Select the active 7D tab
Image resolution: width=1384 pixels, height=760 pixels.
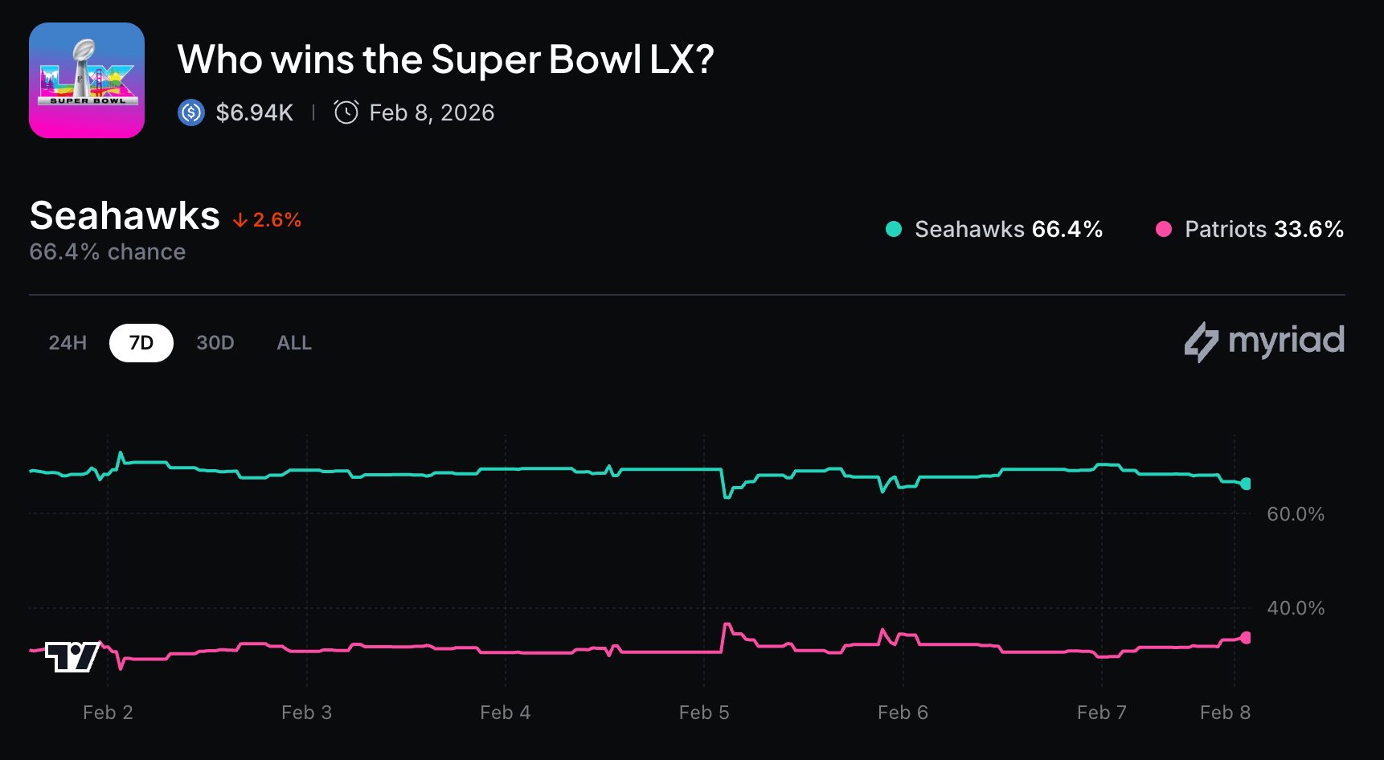(x=141, y=342)
